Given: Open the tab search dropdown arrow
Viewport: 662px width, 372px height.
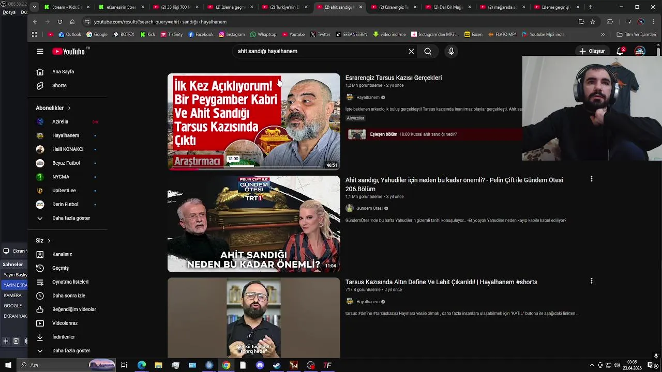Looking at the screenshot, I should click(x=34, y=7).
